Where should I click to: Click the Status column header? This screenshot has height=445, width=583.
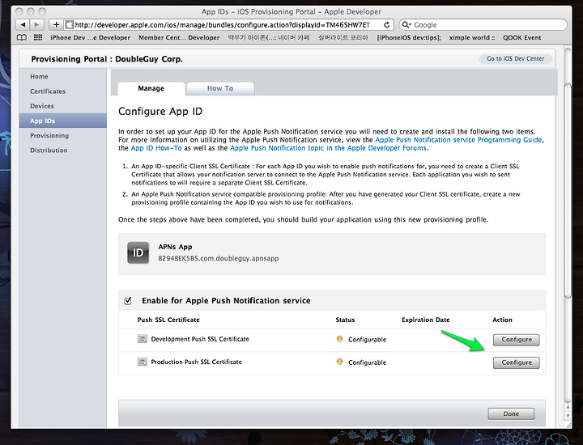(345, 320)
